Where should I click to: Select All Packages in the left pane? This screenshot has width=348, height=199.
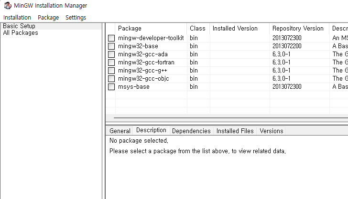[21, 33]
